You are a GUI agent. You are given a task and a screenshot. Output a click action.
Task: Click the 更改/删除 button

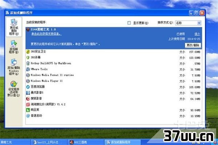pos(193,45)
